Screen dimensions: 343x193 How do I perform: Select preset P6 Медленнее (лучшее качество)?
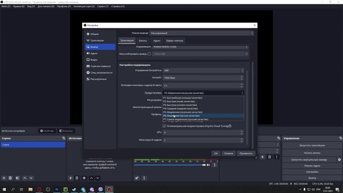coord(203,116)
